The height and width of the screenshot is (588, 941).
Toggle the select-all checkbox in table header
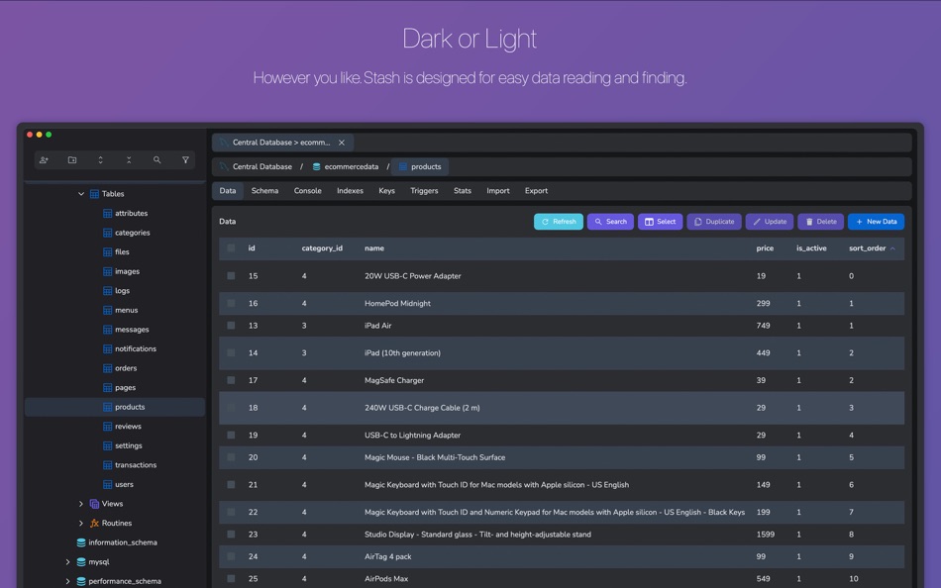pos(231,248)
